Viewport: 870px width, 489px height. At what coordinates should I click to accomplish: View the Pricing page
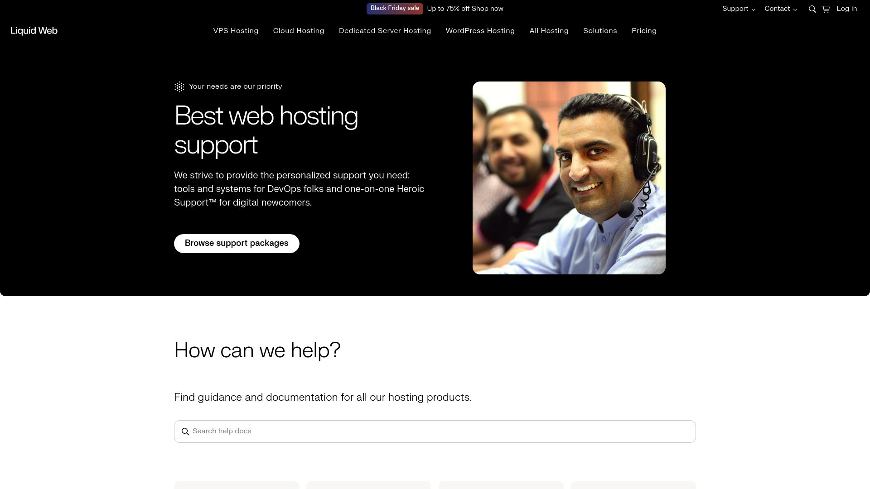(644, 31)
